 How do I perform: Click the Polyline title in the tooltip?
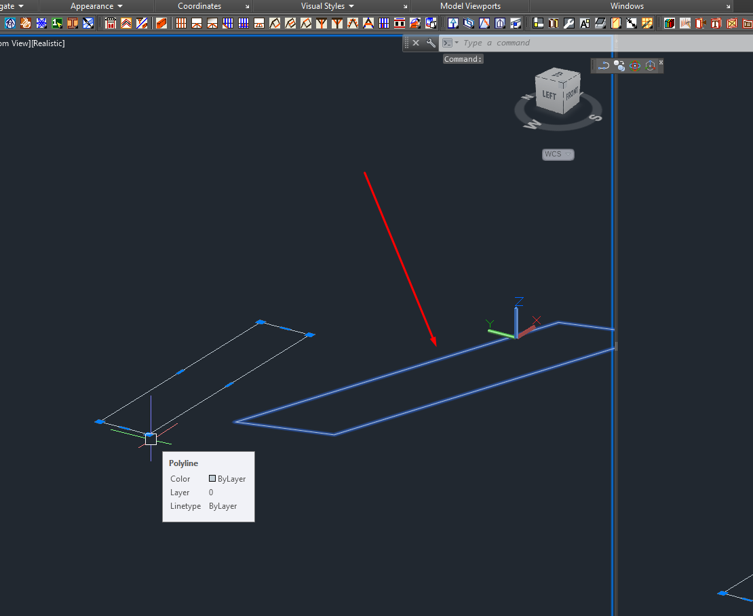pos(183,463)
